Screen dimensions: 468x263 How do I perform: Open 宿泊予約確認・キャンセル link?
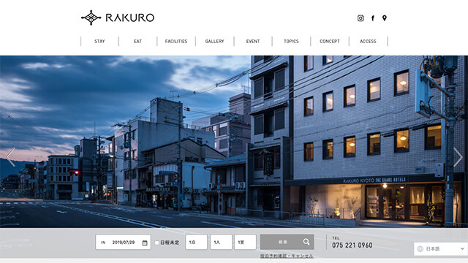coord(287,256)
